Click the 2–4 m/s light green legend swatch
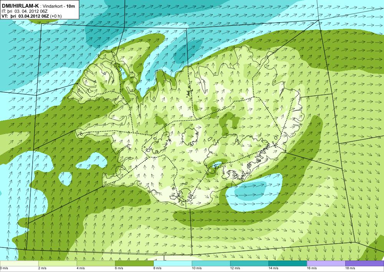 point(58,264)
